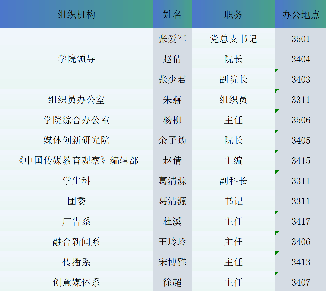
Task: Click the name 张爱军
Action: (172, 39)
